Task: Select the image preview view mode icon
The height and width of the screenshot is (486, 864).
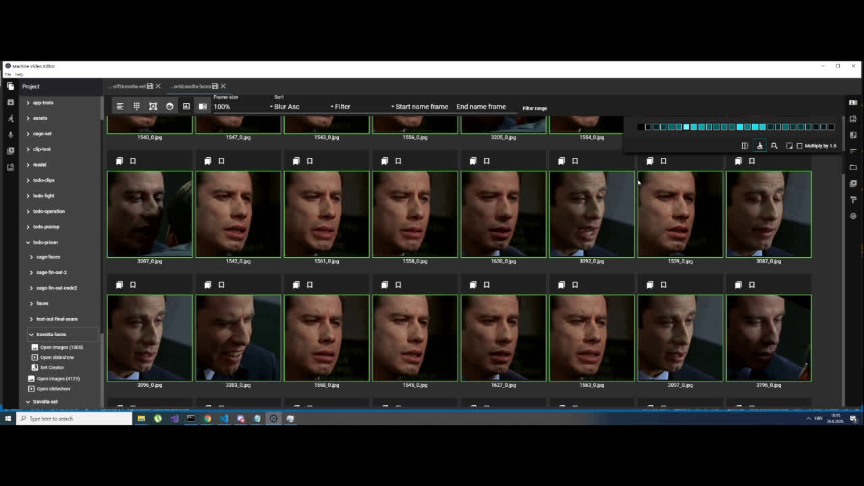Action: (186, 106)
